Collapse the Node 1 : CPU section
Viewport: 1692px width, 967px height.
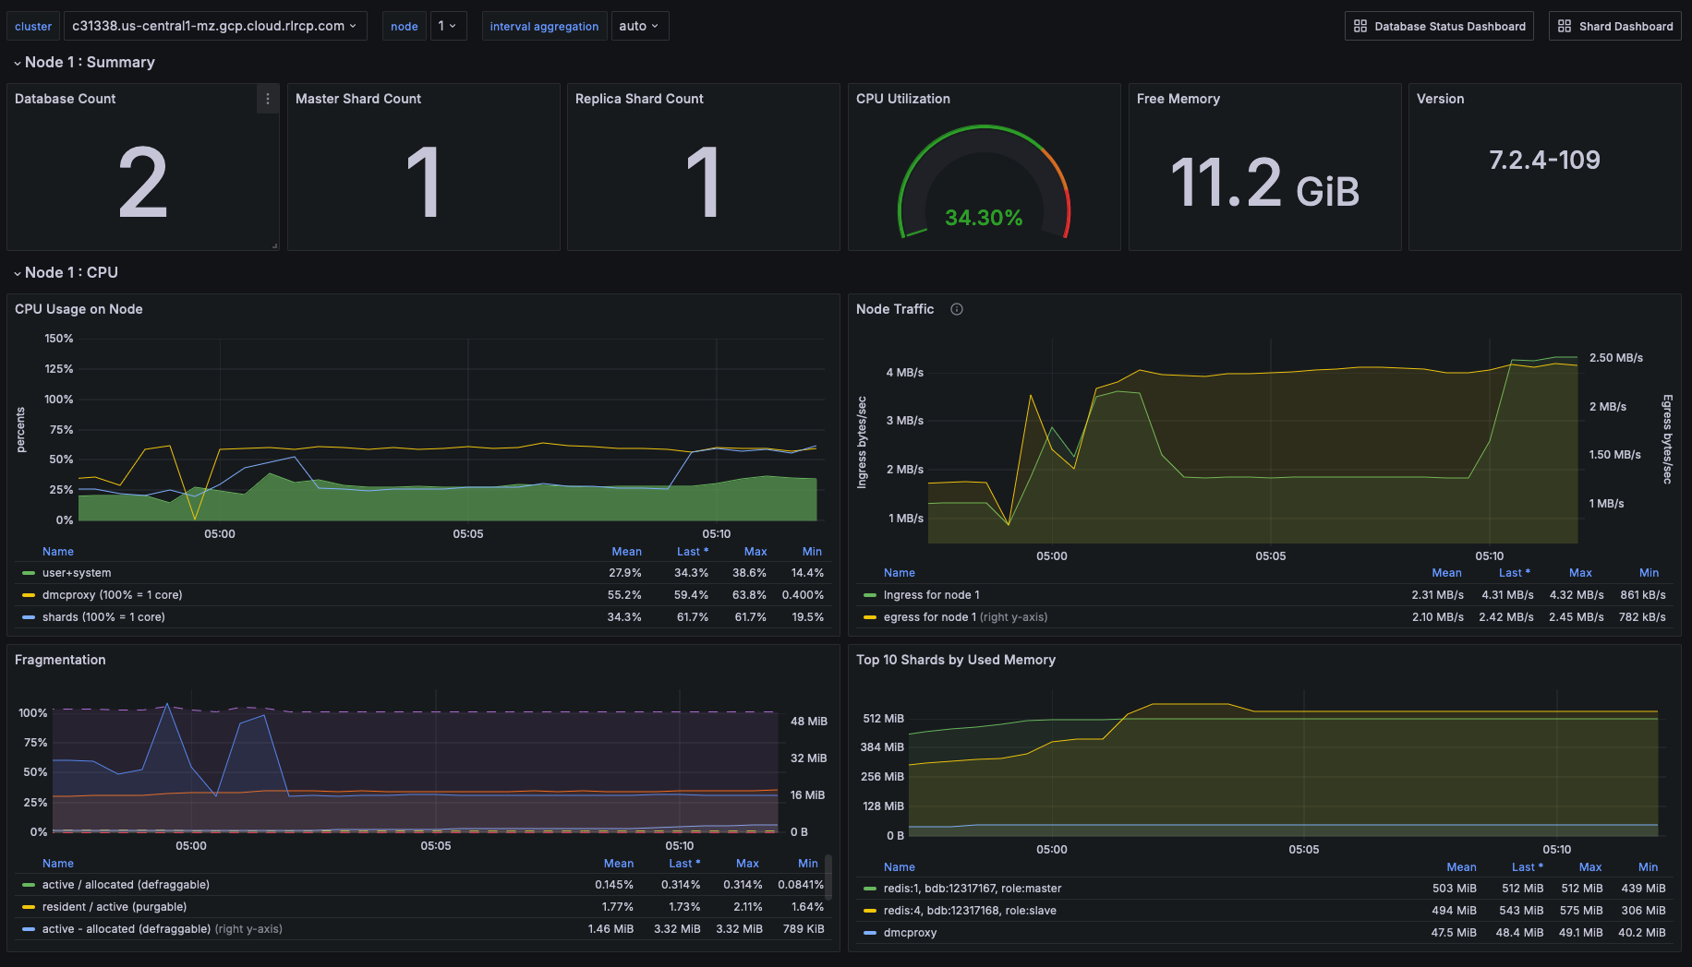tap(16, 272)
